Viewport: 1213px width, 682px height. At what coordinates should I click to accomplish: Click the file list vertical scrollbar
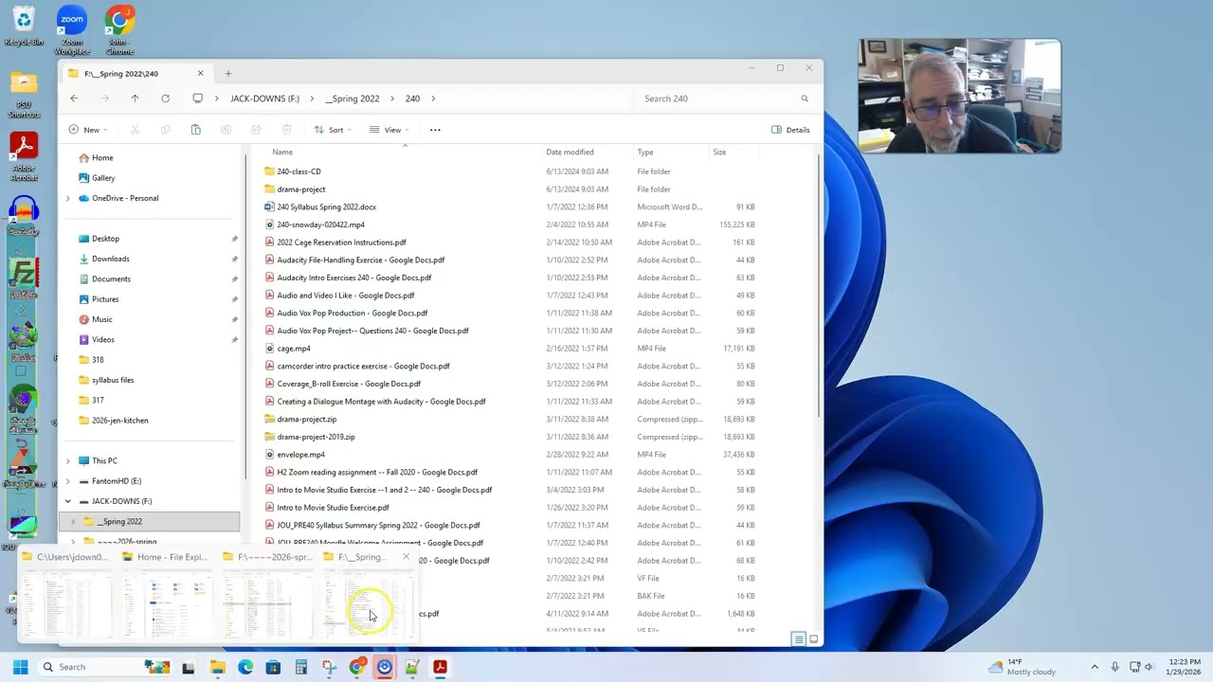click(x=818, y=284)
